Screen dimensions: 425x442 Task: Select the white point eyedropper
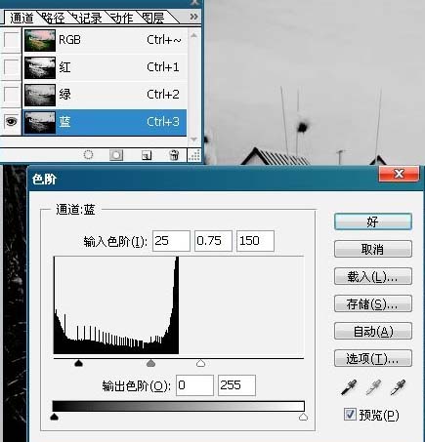tap(398, 387)
